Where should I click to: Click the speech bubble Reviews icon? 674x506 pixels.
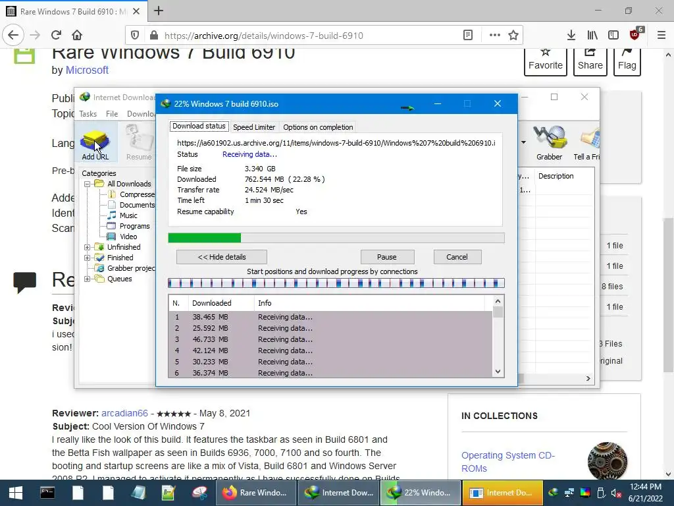pos(24,283)
